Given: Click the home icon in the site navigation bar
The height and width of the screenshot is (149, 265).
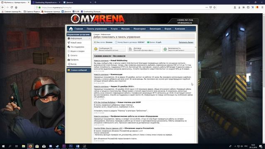Looking at the screenshot, I should point(71,29).
